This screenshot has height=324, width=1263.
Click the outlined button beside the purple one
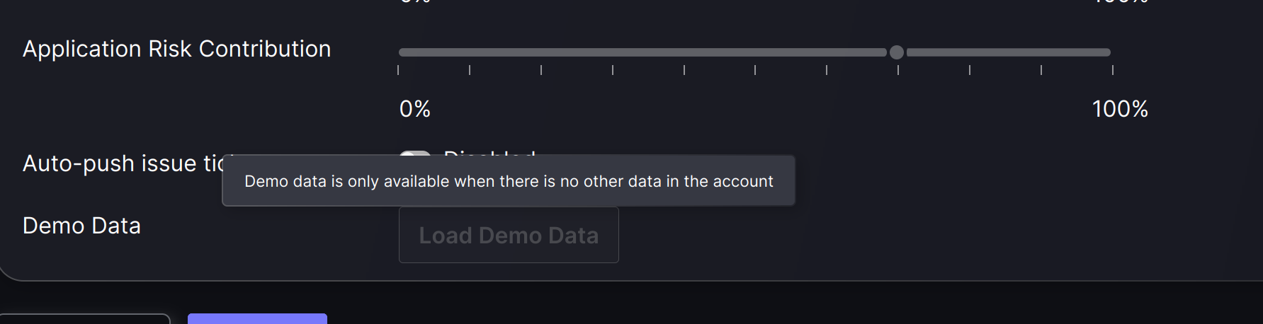tap(85, 318)
